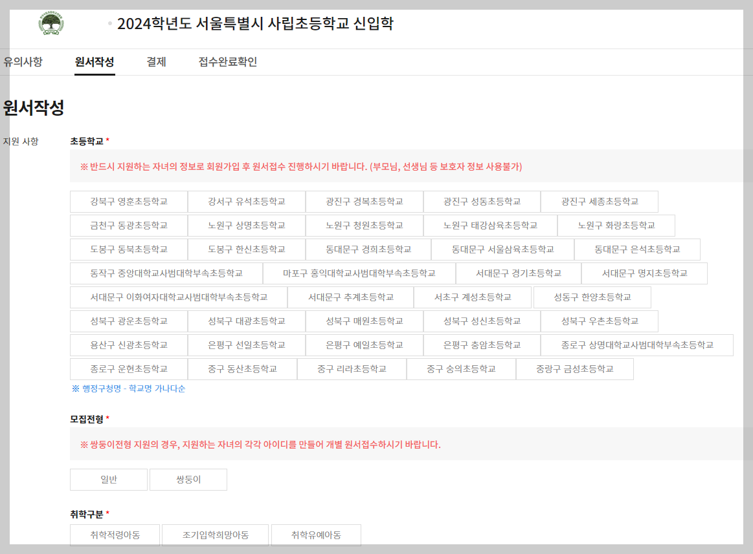
Task: Select 동작구 중앙대학교사범대학부속초등학교
Action: coord(166,273)
